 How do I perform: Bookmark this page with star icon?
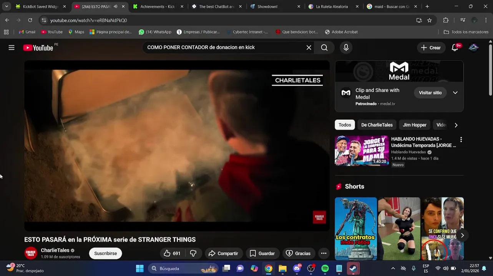(429, 20)
